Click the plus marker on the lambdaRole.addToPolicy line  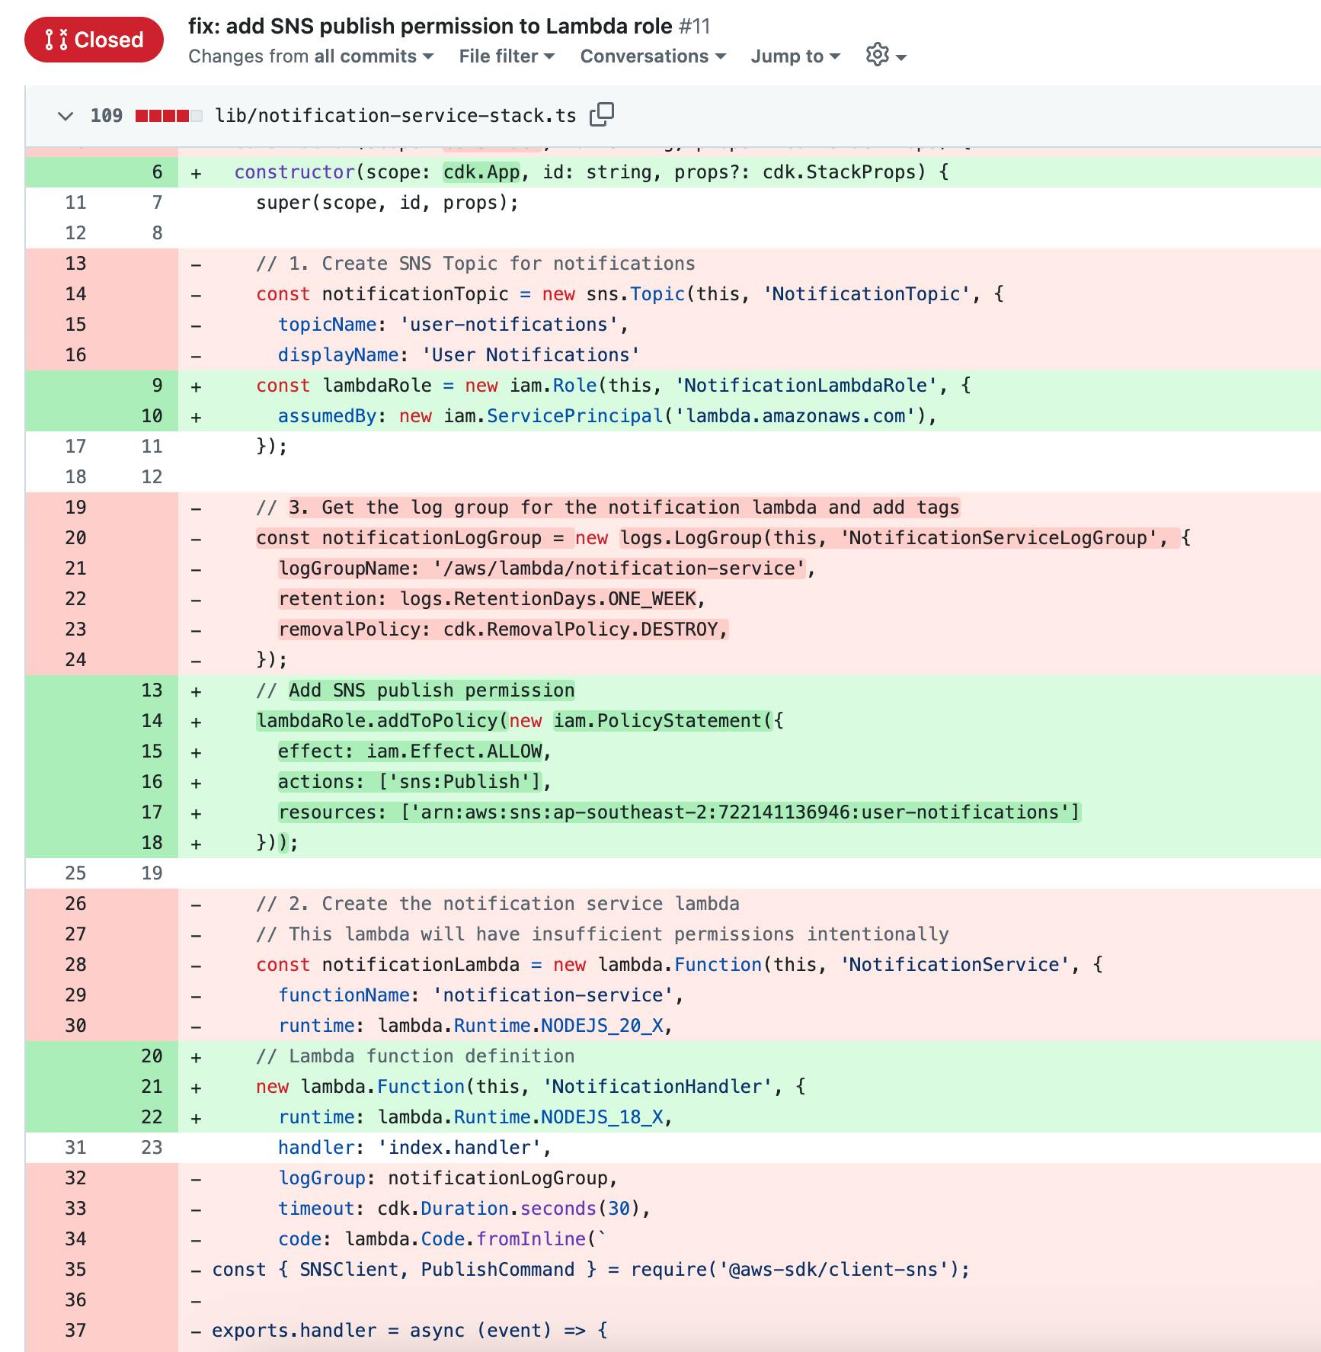click(x=196, y=722)
